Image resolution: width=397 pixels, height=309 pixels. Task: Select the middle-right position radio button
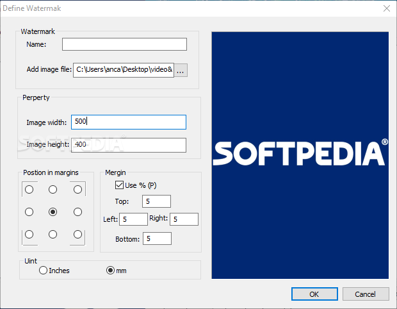77,212
